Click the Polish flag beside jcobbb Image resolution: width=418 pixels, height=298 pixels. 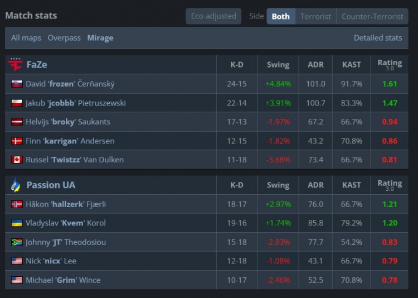point(17,103)
